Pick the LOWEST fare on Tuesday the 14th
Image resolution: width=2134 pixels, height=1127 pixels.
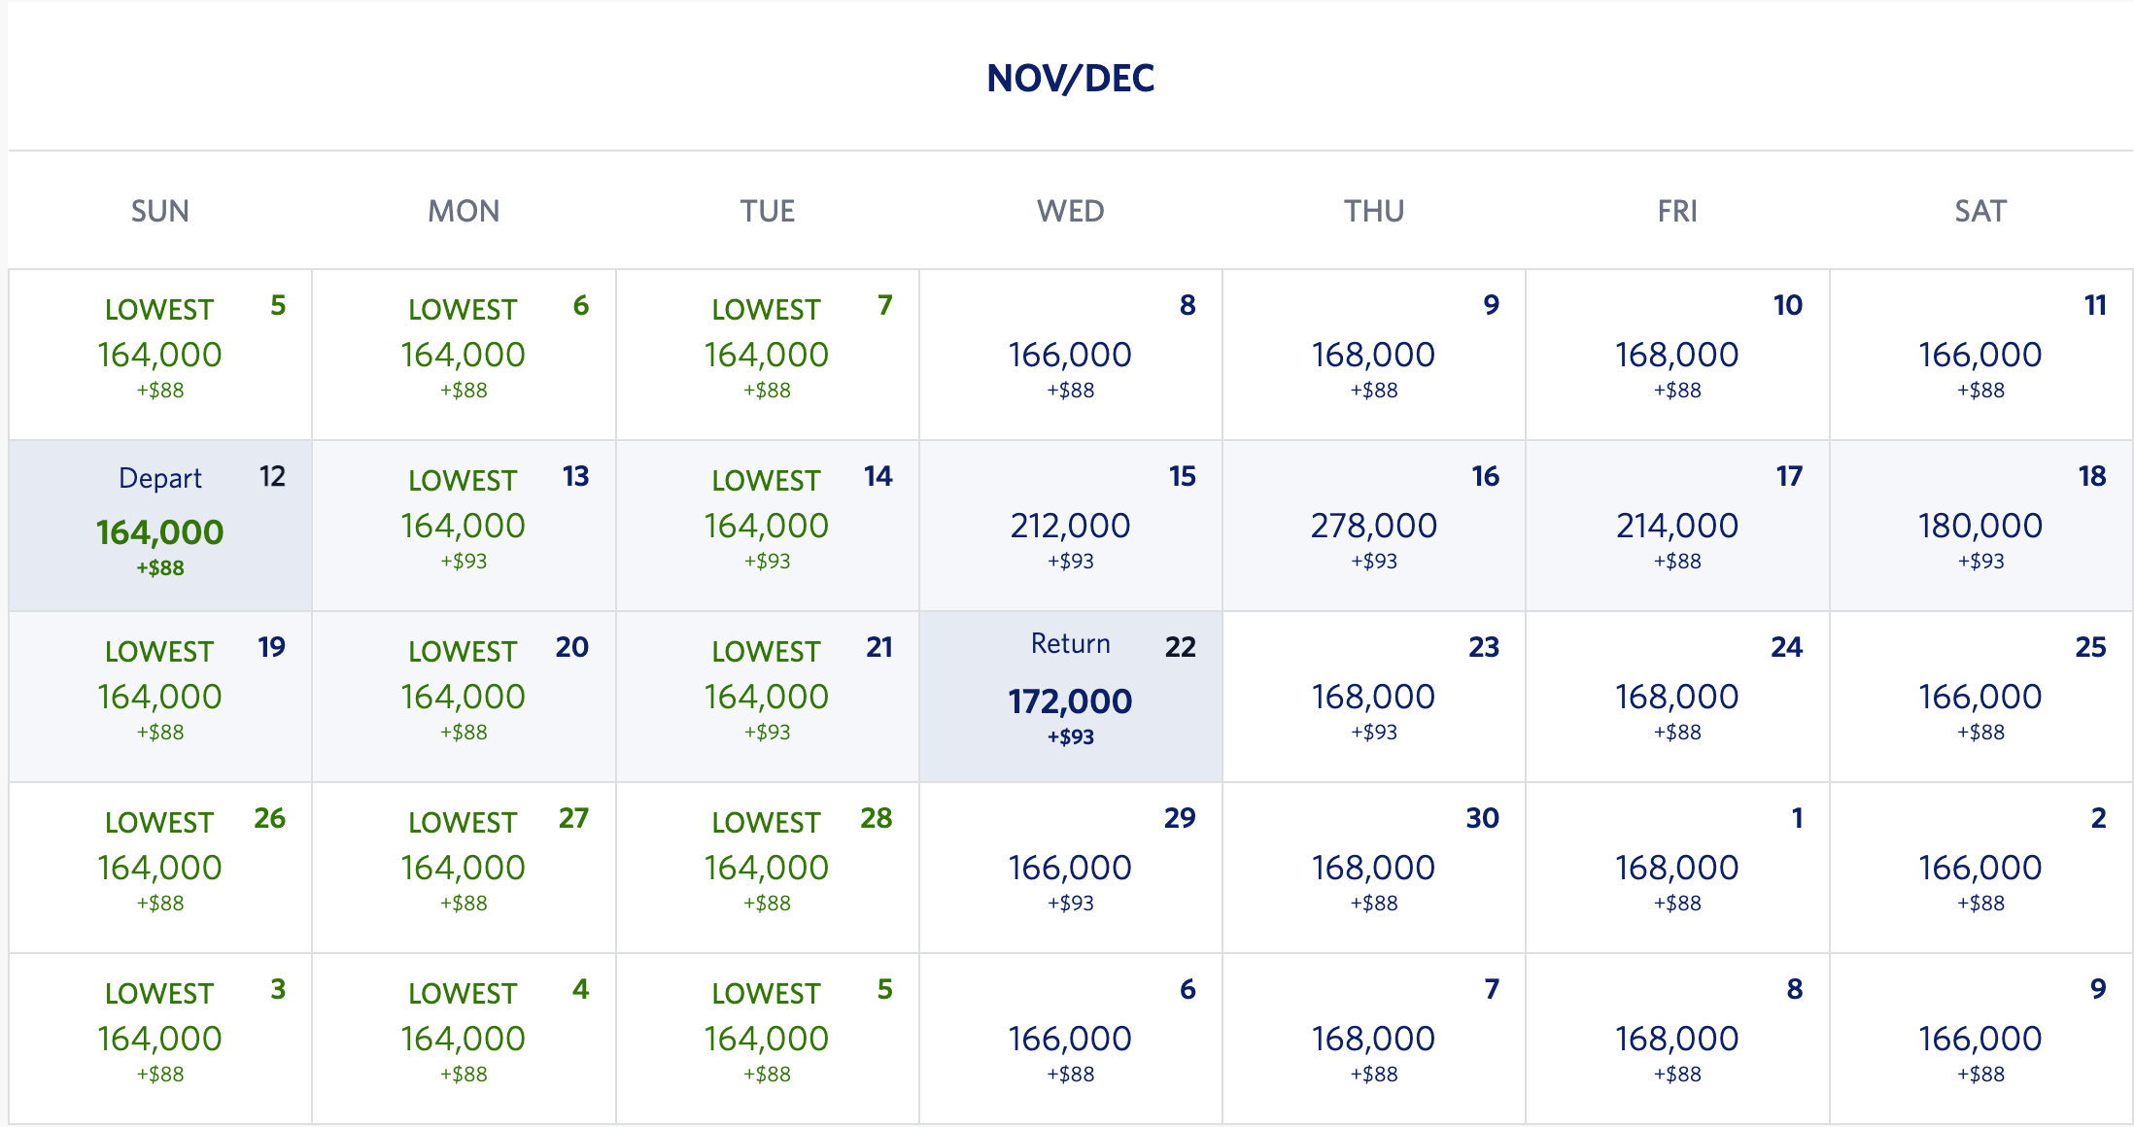[767, 526]
